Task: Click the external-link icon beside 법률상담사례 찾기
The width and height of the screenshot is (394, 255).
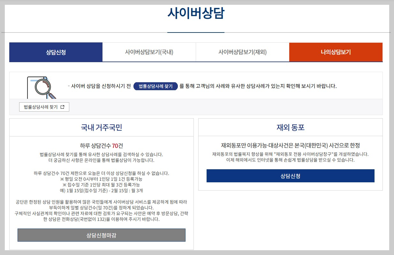Action: [63, 107]
